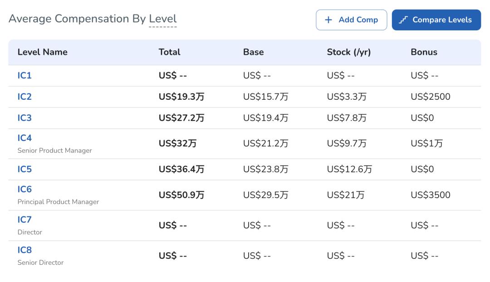Select the IC6 Principal Product Manager level
The height and width of the screenshot is (282, 490).
click(x=24, y=190)
